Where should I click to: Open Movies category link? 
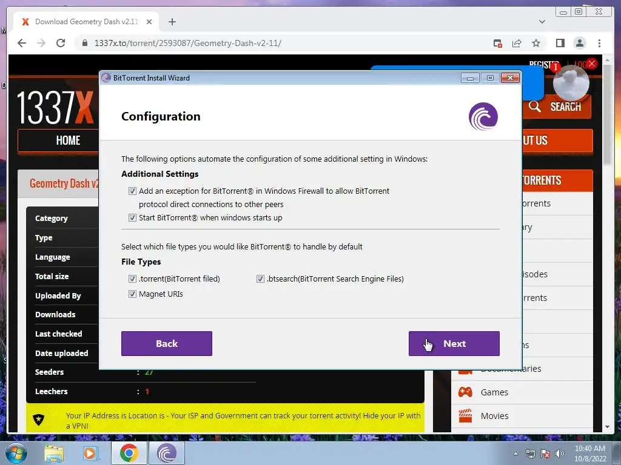pyautogui.click(x=494, y=416)
